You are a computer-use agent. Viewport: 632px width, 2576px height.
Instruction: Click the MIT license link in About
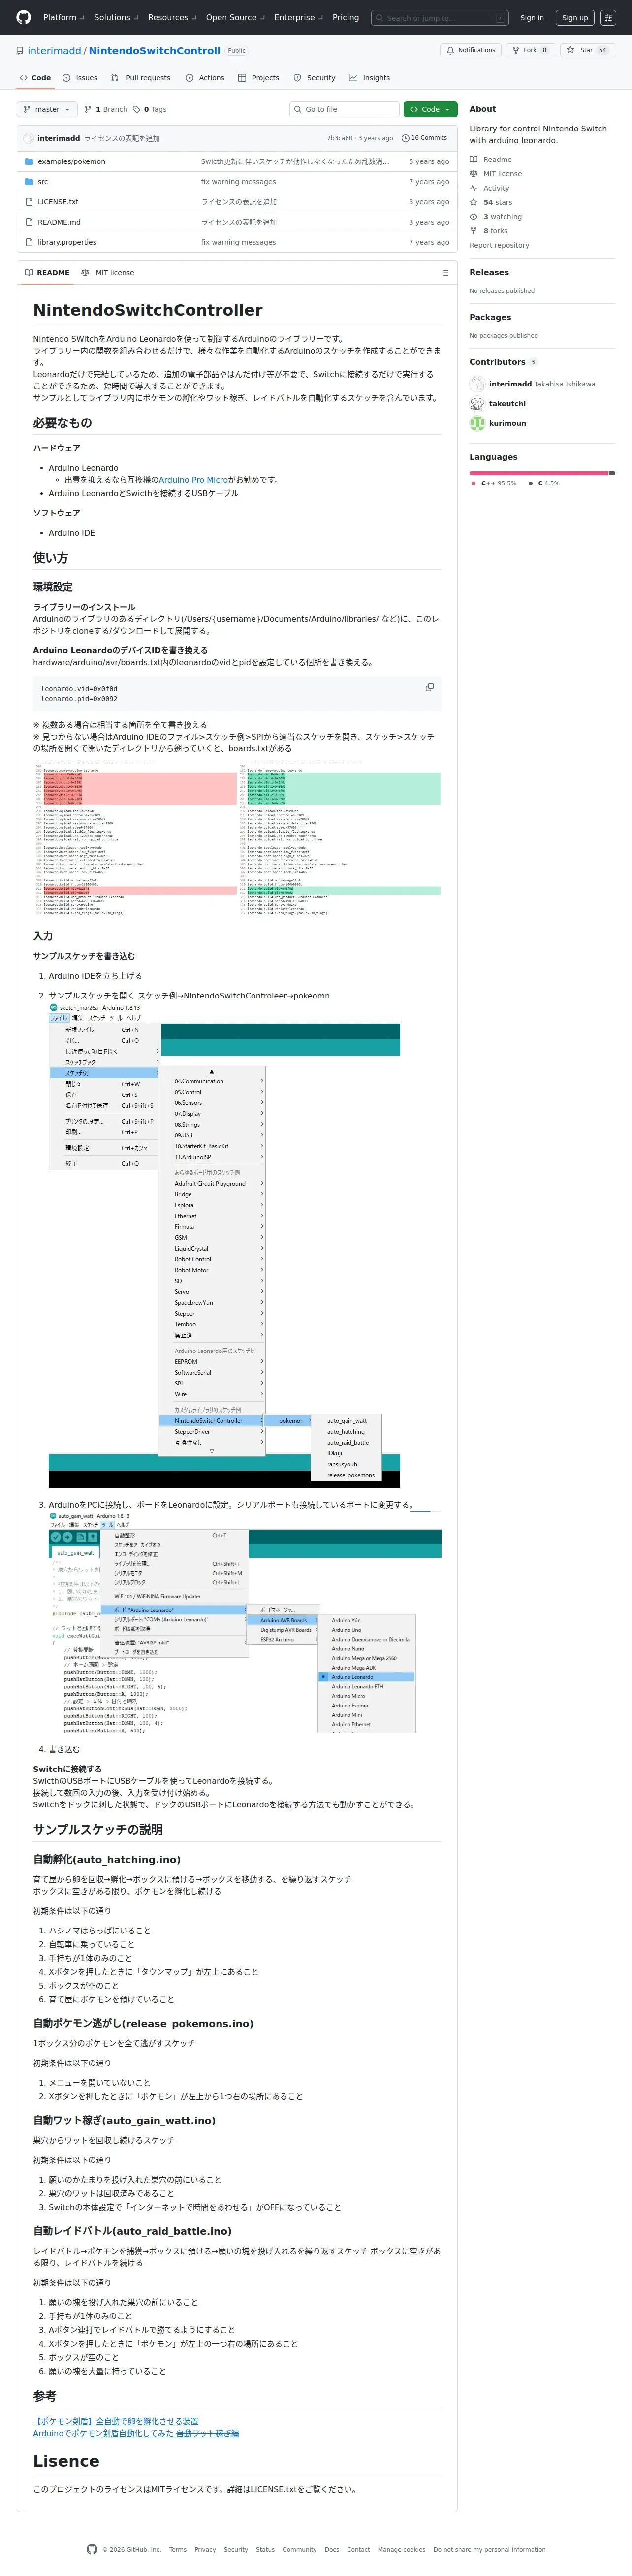coord(496,174)
